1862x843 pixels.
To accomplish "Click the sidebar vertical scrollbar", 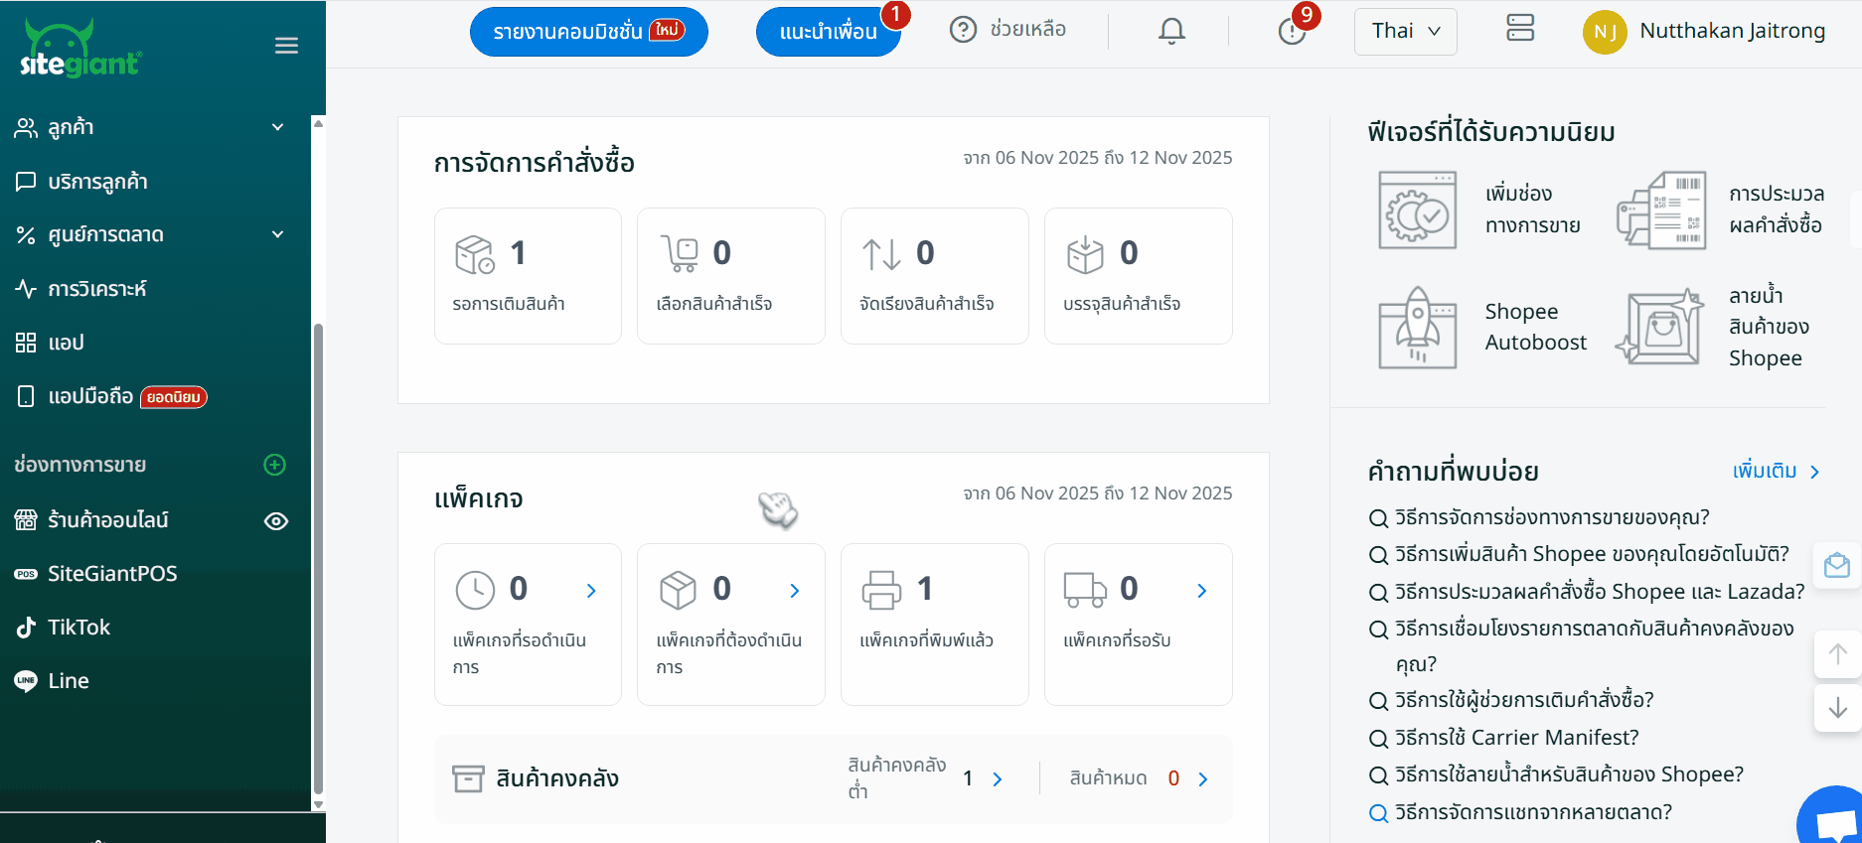I will pos(318,556).
